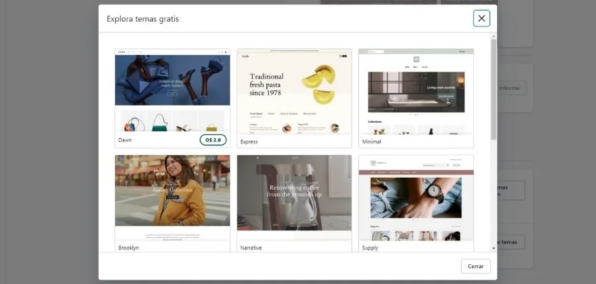Pick the Brooklyn theme thumbnail

(172, 197)
